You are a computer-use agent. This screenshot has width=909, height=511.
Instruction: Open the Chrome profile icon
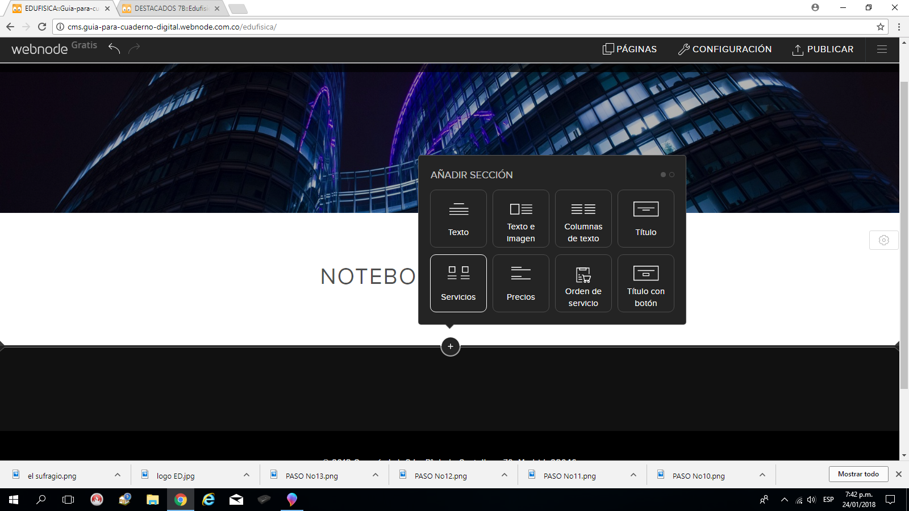pyautogui.click(x=815, y=7)
